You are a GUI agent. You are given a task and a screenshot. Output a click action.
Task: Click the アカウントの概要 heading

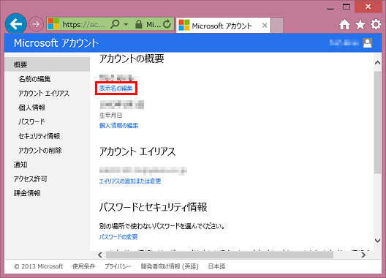[132, 59]
